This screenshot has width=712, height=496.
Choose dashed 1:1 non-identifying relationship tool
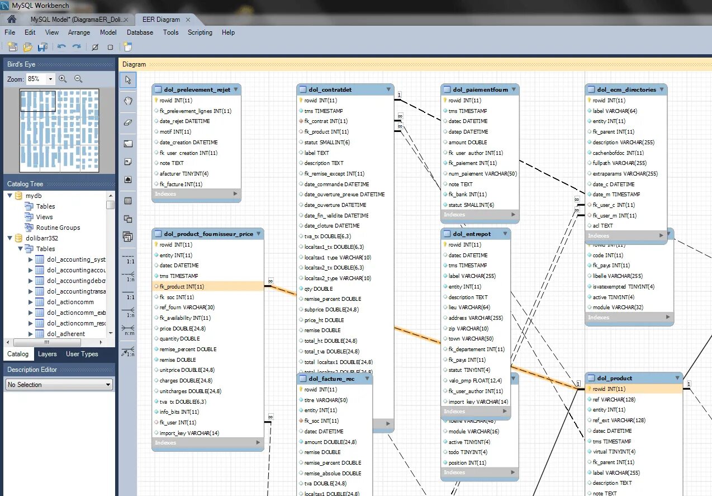129,258
